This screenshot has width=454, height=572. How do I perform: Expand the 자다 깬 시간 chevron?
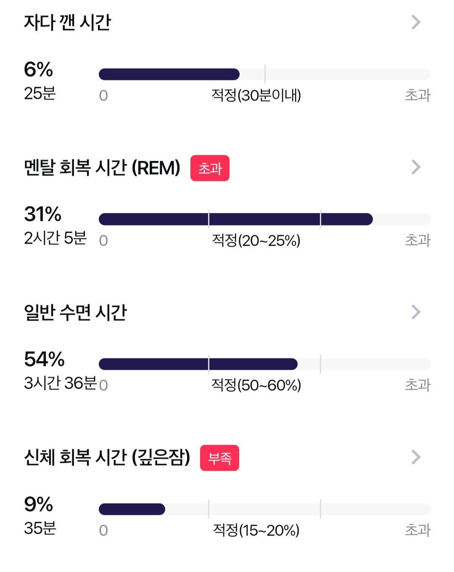pyautogui.click(x=416, y=22)
